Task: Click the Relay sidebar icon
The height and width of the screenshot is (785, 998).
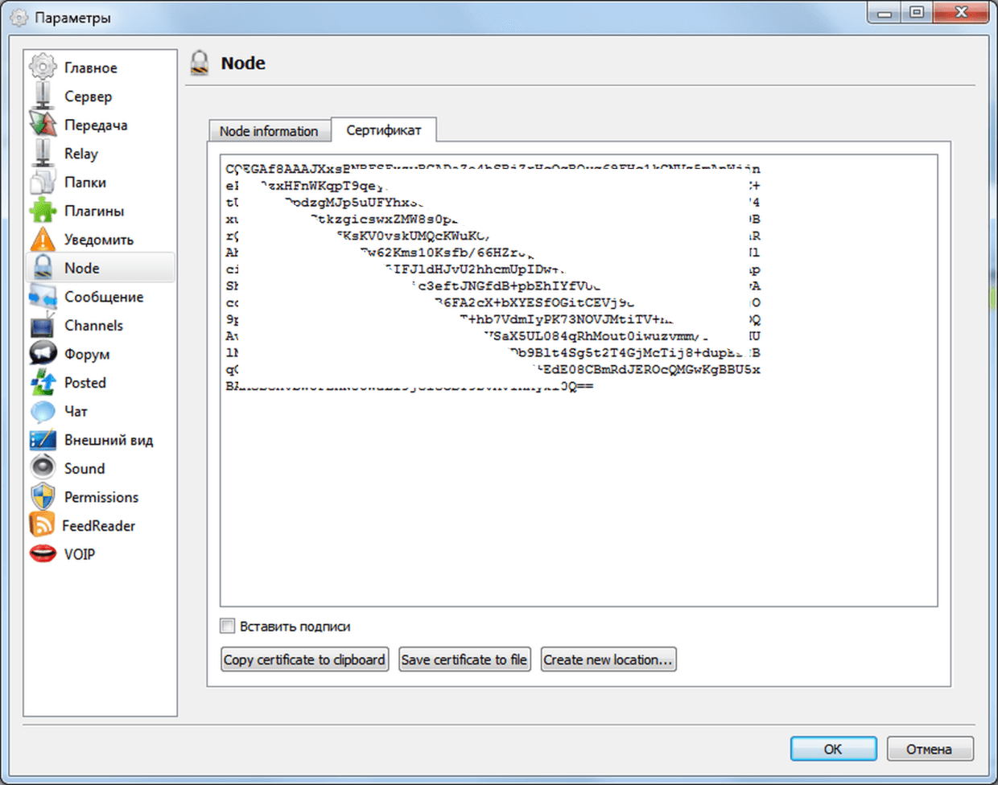Action: point(43,154)
